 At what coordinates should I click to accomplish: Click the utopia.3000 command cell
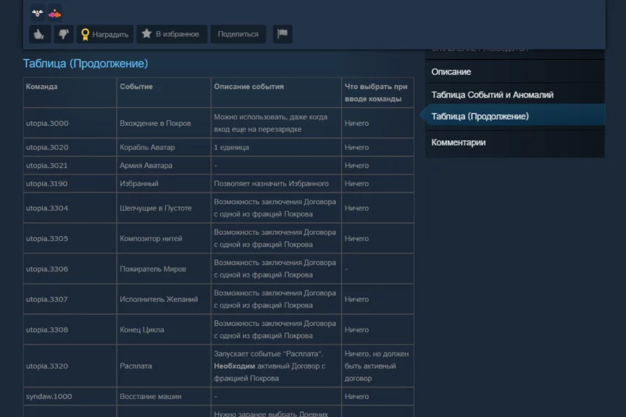[47, 123]
